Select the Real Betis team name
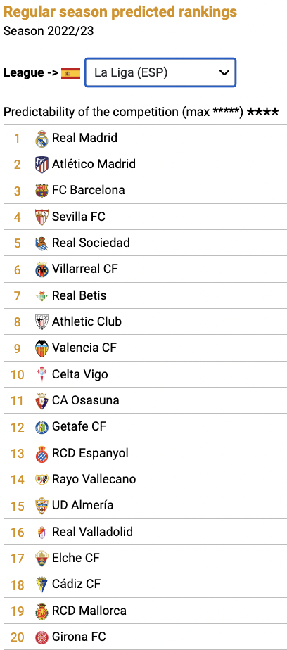Image resolution: width=287 pixels, height=650 pixels. click(79, 295)
